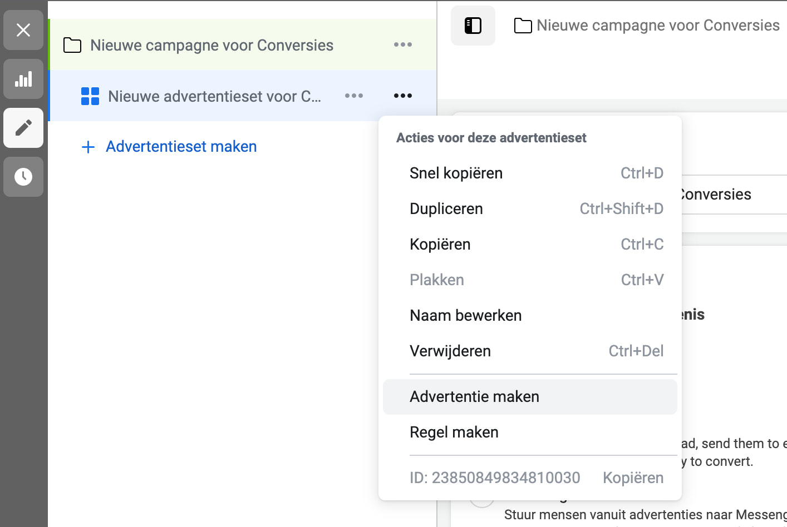787x527 pixels.
Task: Open the campaign row ellipsis menu
Action: [402, 44]
